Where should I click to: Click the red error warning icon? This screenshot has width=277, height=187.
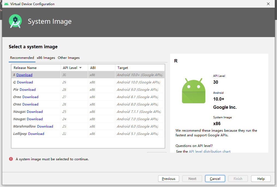pyautogui.click(x=11, y=159)
